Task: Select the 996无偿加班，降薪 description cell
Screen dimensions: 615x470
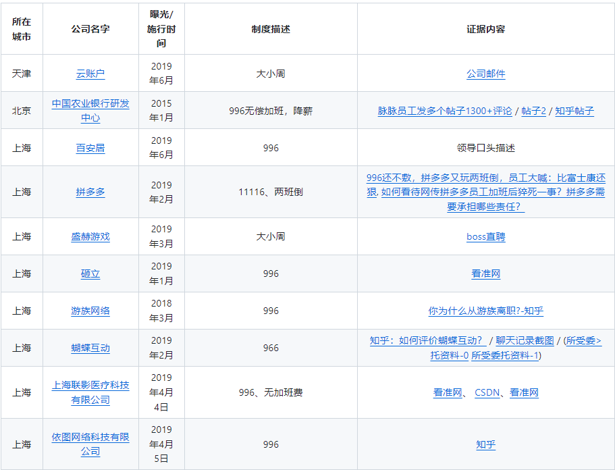Action: click(x=271, y=111)
